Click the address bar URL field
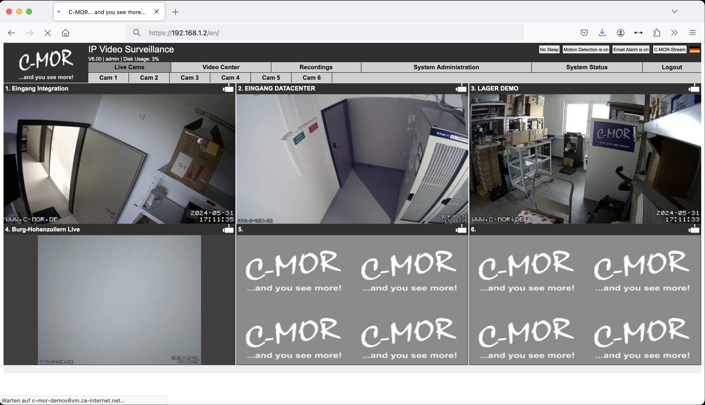This screenshot has width=705, height=405. click(x=325, y=33)
